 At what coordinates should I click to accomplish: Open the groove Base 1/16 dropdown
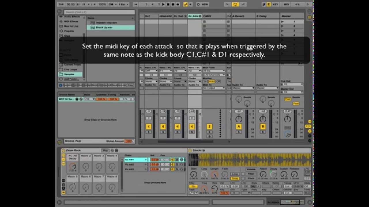click(x=89, y=99)
